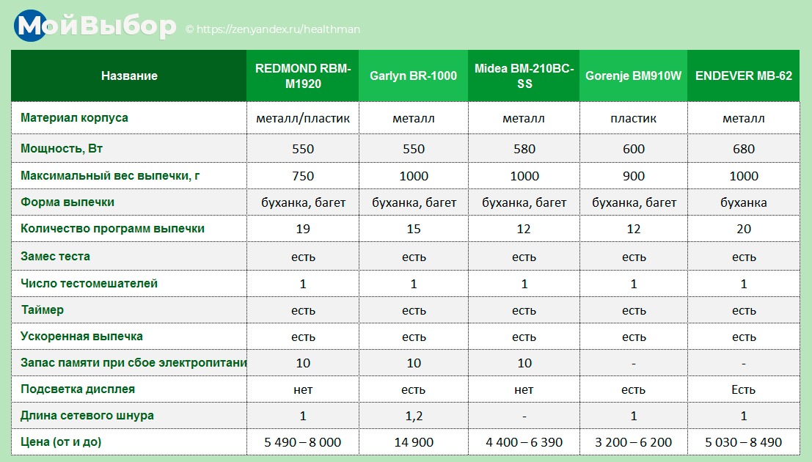Click the Ускоренная выпечка row label
812x462 pixels.
pos(81,336)
